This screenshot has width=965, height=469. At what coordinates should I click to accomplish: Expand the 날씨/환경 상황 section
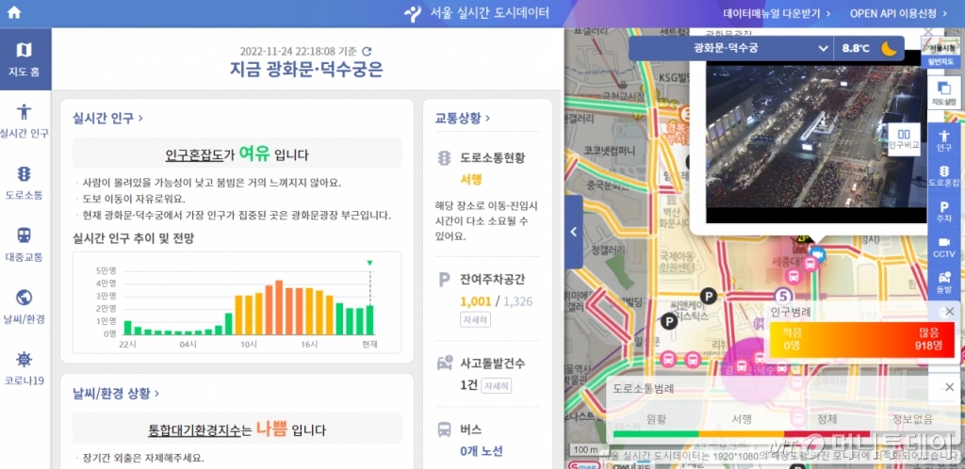pyautogui.click(x=116, y=394)
